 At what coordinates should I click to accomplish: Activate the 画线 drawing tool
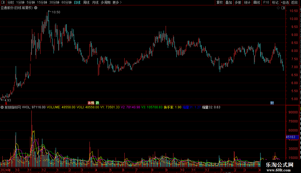(x=257, y=2)
